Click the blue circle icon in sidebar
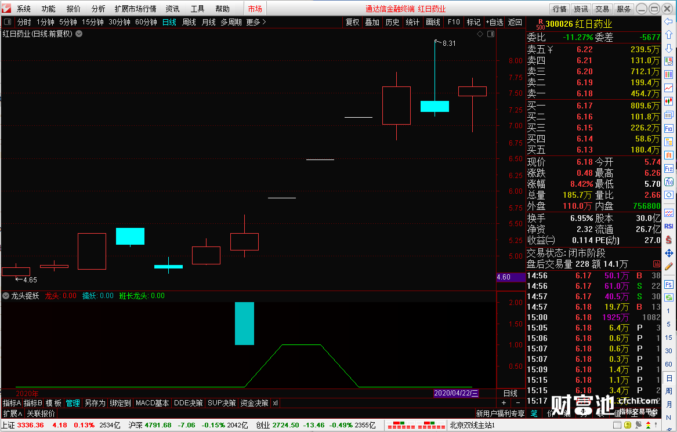This screenshot has height=432, width=677. (x=669, y=195)
